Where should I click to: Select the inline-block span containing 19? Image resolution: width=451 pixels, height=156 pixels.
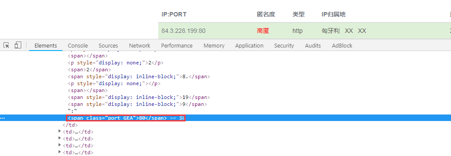point(139,97)
